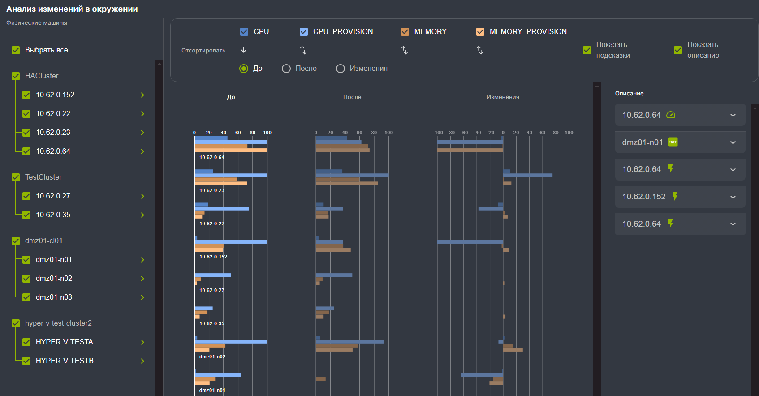Screen dimensions: 759x396
Task: Click the 'Отсортировать' sort label
Action: click(x=203, y=51)
